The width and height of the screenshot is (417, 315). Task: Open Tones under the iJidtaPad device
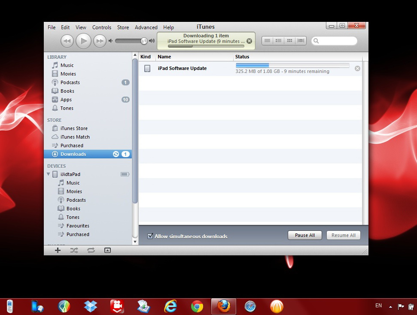[88, 217]
